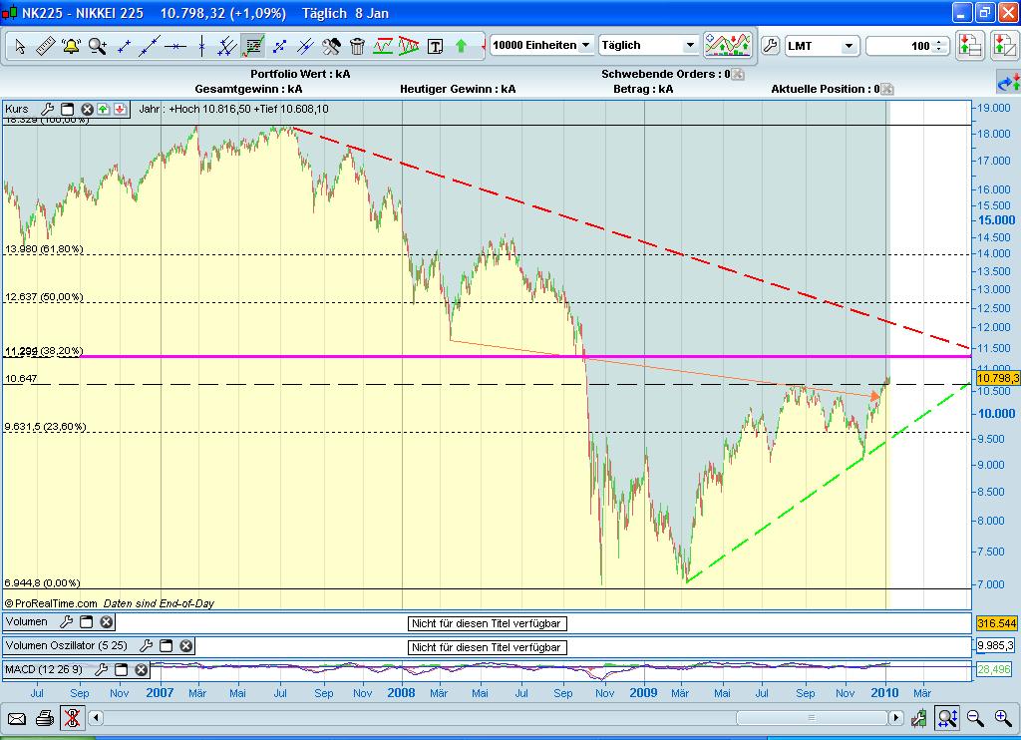
Task: Adjust quantity with the stepper arrows
Action: [x=939, y=46]
